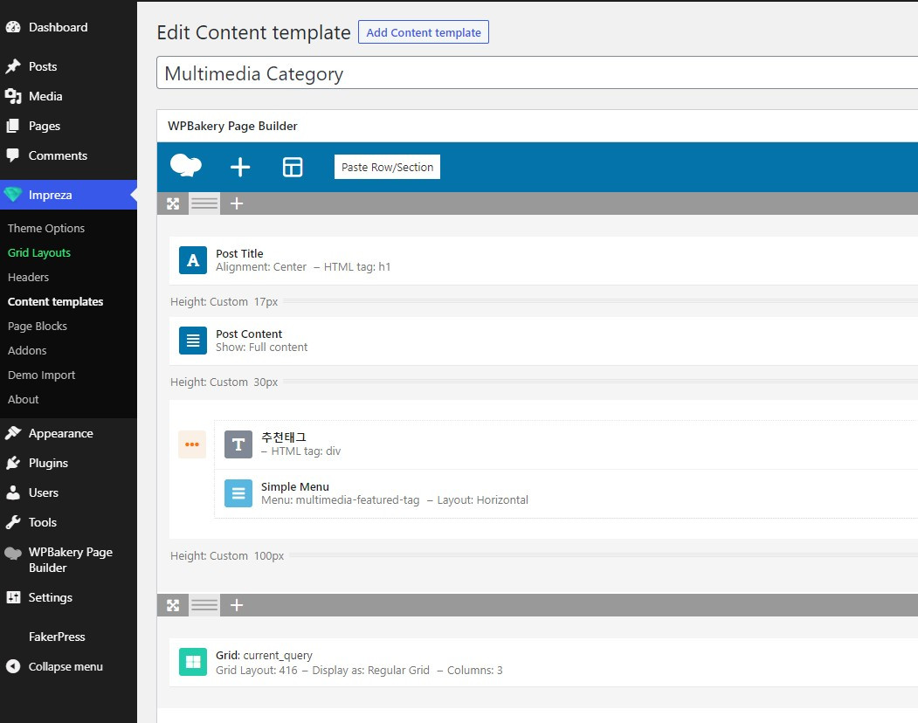Open the Posts menu

(x=43, y=66)
